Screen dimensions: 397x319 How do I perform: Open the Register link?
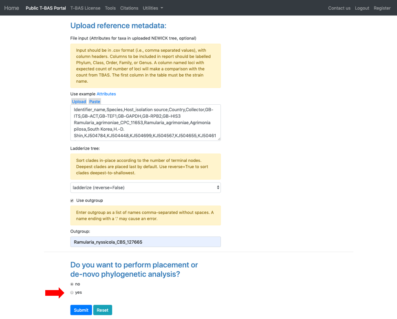click(x=382, y=8)
